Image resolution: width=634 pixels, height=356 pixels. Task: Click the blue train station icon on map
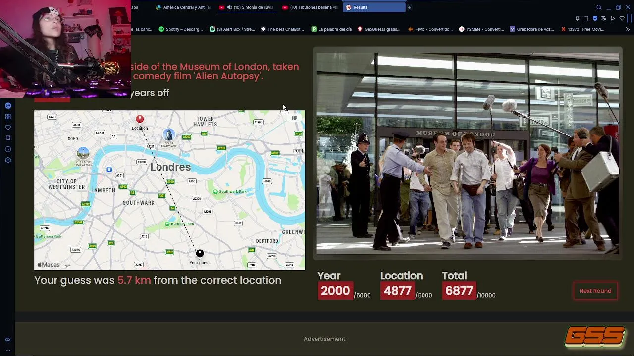pyautogui.click(x=109, y=170)
